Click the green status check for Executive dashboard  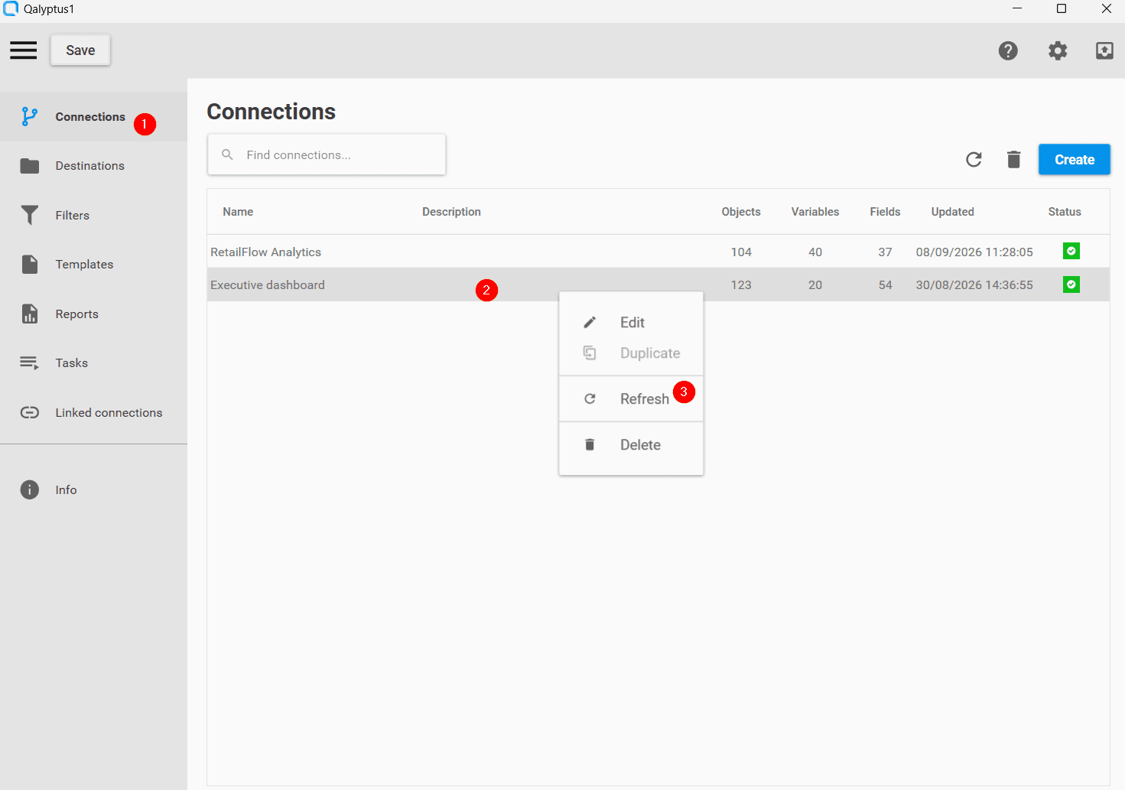coord(1071,284)
